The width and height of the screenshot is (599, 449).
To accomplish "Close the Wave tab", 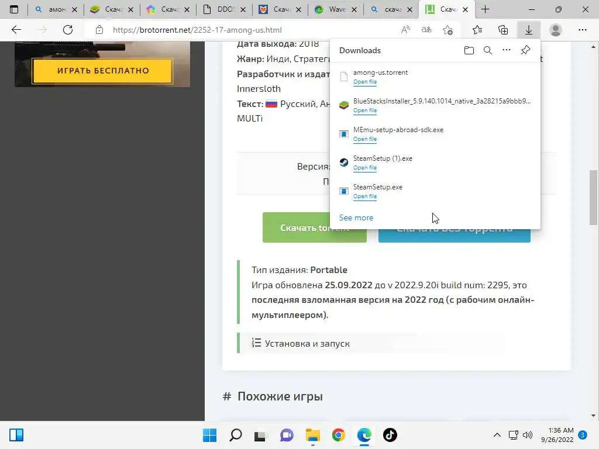I will [x=354, y=9].
